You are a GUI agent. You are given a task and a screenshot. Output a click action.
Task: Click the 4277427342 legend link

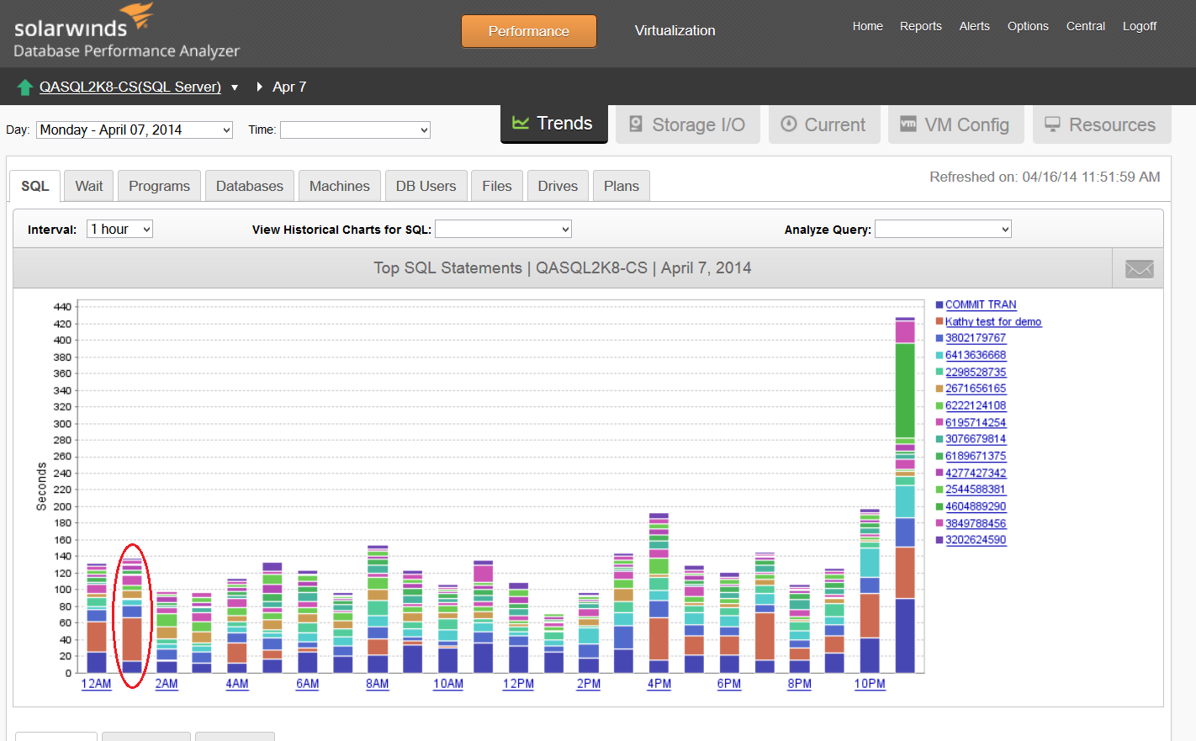[x=976, y=473]
